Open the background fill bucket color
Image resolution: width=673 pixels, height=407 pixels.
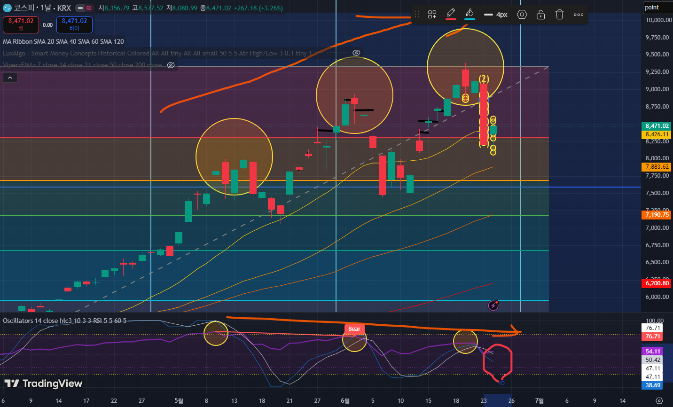(470, 14)
